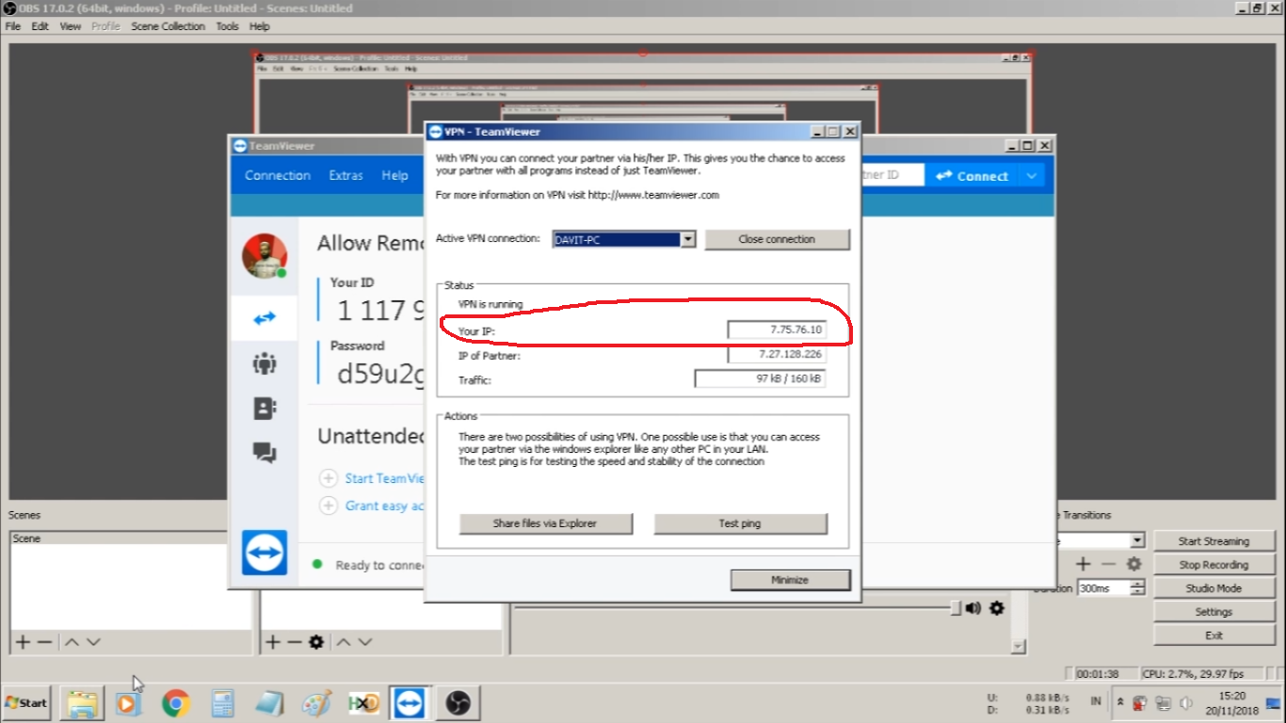Click Test ping button
Viewport: 1286px width, 723px height.
(x=740, y=523)
